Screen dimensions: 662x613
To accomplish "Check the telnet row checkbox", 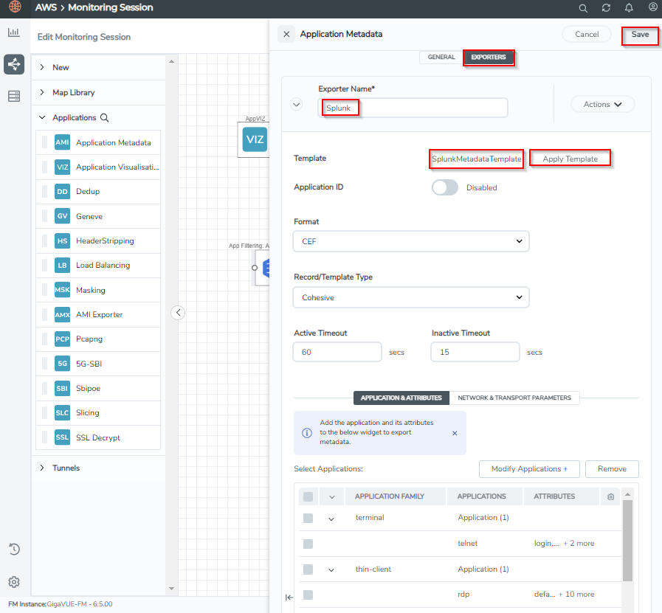I will coord(308,544).
